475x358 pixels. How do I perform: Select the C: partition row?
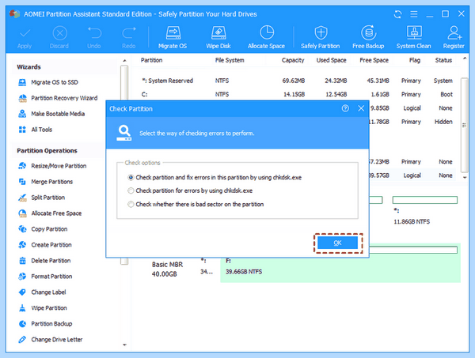pos(297,94)
